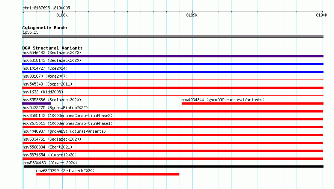Select the nsv6334761 red bar
Viewport: 334px width, 189px height.
[173, 143]
